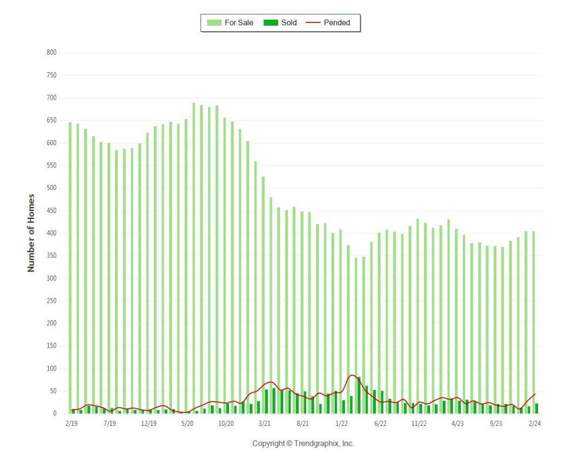The height and width of the screenshot is (467, 561).
Task: Click the last Sold bar at 2/24
Action: tap(537, 408)
